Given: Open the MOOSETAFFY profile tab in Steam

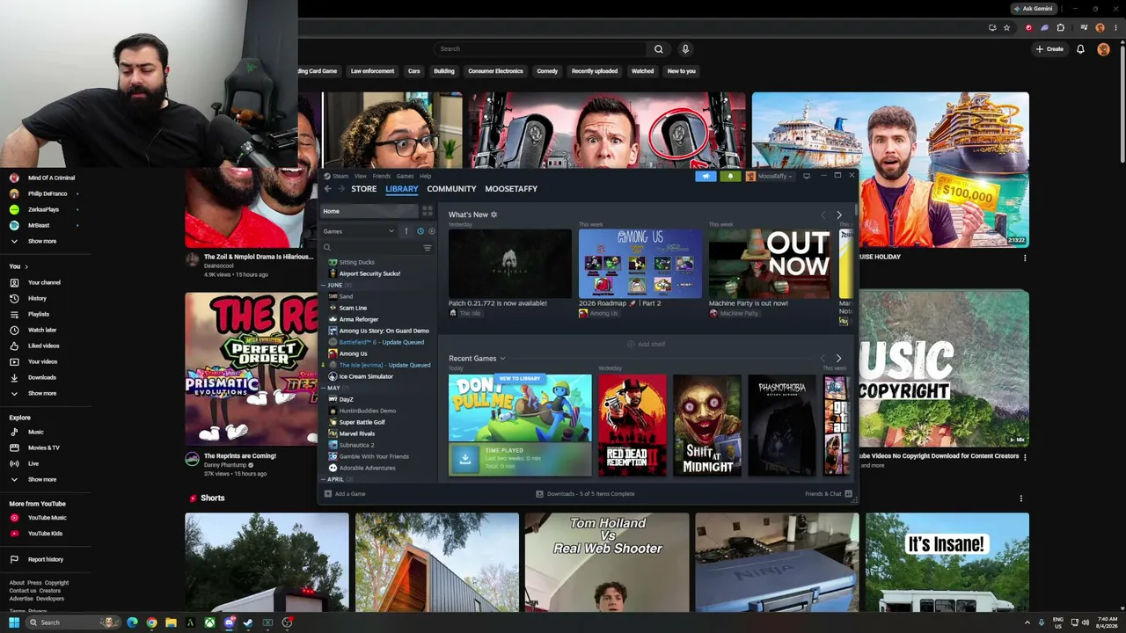Looking at the screenshot, I should [511, 189].
